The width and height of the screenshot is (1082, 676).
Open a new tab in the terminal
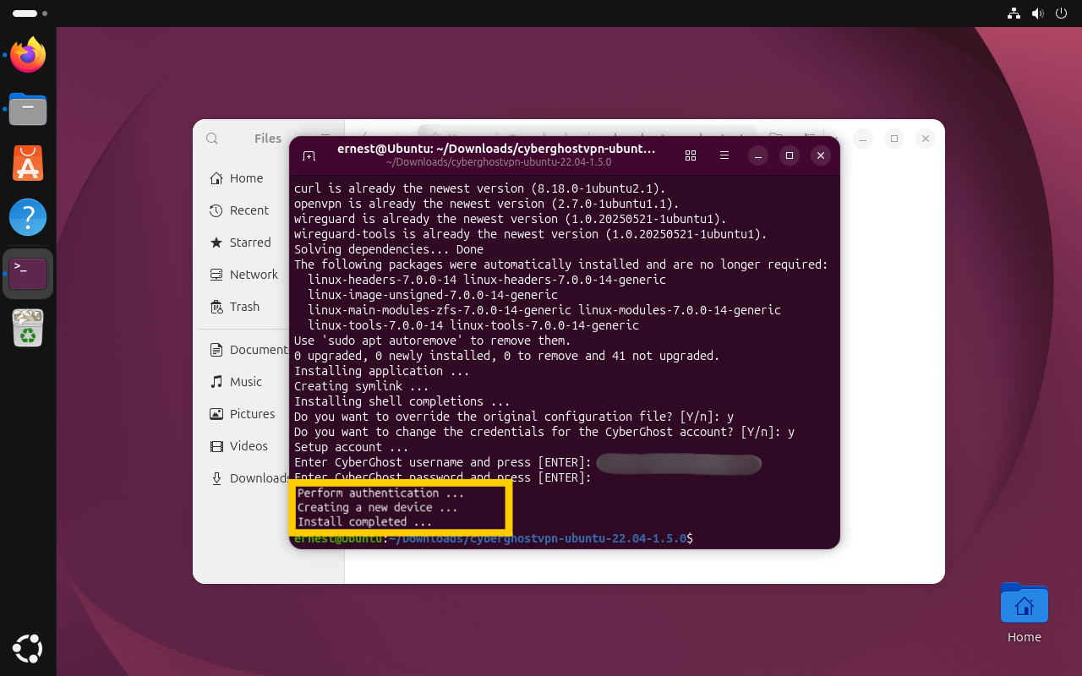[x=309, y=155]
